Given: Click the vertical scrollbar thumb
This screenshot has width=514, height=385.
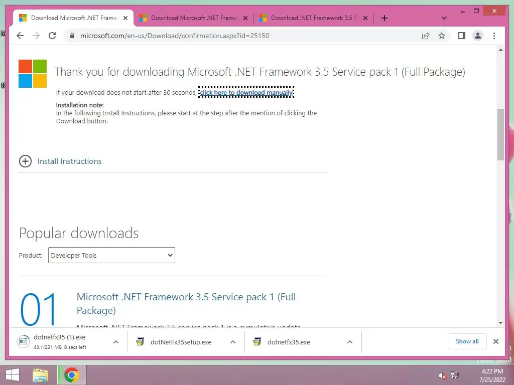Looking at the screenshot, I should (x=500, y=134).
